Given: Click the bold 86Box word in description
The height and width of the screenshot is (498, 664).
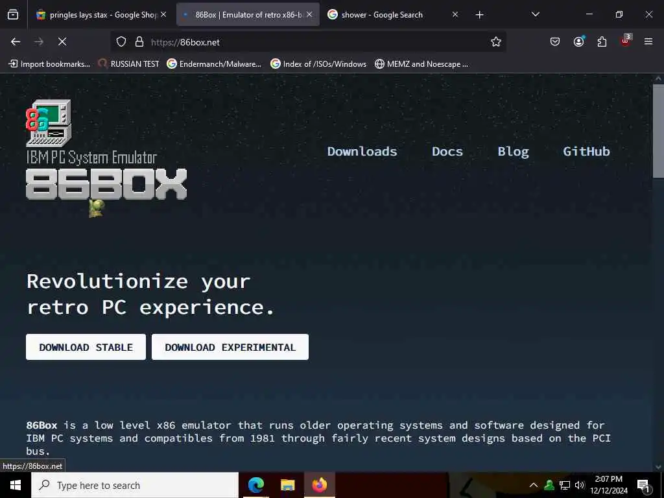Looking at the screenshot, I should coord(41,425).
